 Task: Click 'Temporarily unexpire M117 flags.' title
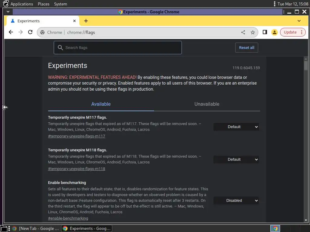77,118
